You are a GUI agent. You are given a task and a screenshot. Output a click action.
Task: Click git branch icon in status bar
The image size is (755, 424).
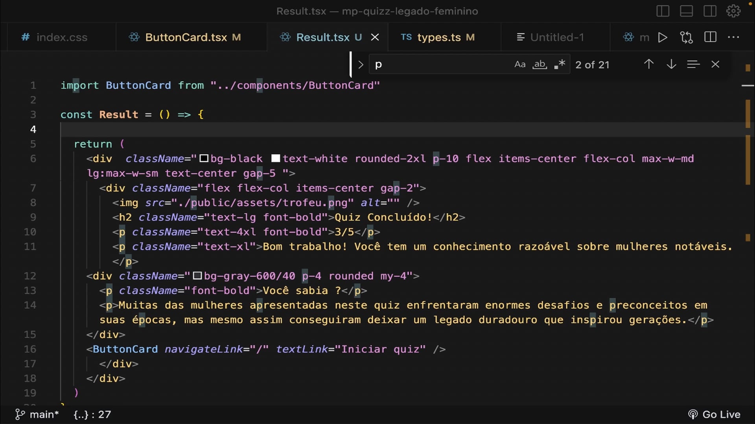pyautogui.click(x=20, y=415)
